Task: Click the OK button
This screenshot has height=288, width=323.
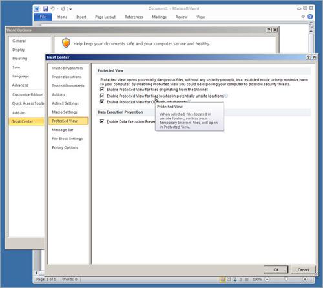Action: point(276,269)
